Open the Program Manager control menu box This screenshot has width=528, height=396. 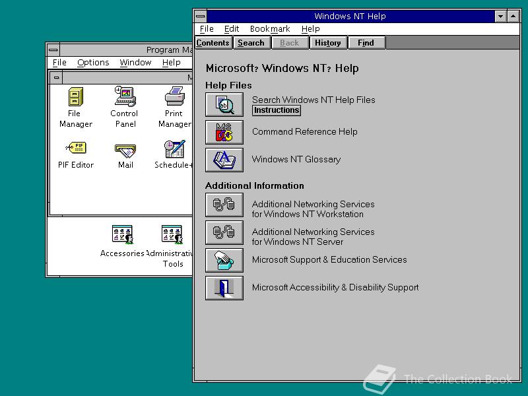coord(53,50)
